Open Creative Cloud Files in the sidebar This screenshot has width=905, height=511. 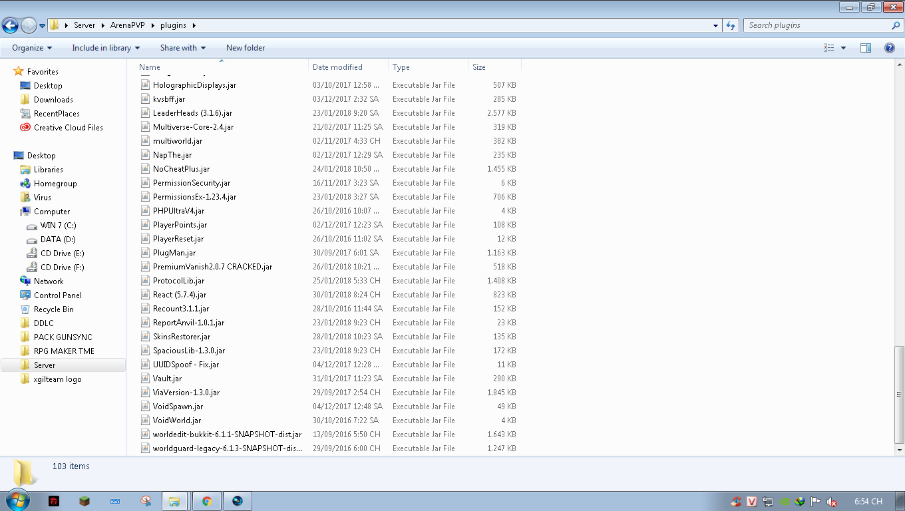(x=68, y=128)
